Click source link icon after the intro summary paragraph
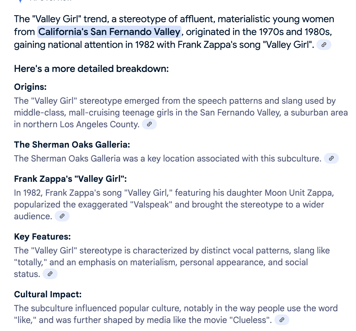Image resolution: width=356 pixels, height=331 pixels. tap(324, 45)
